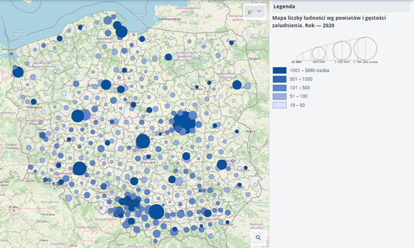Click the '51 – 100' legend label
414x248 pixels.
298,97
